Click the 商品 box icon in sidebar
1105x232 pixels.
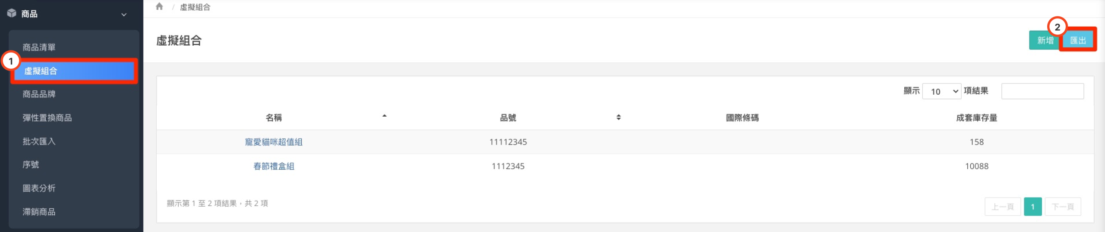(12, 13)
